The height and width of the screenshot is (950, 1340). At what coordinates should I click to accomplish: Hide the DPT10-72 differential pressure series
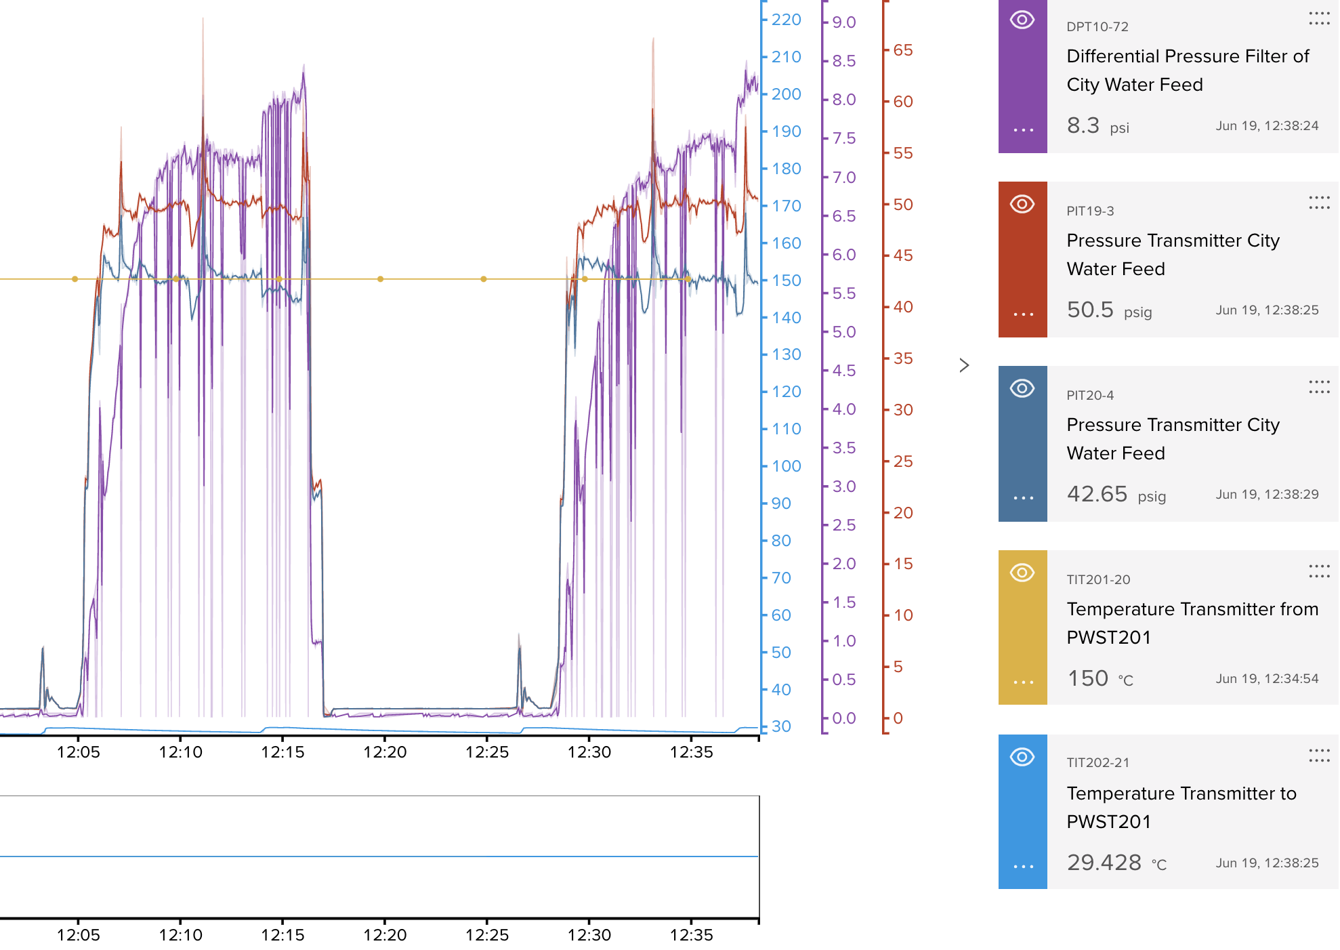(1022, 20)
